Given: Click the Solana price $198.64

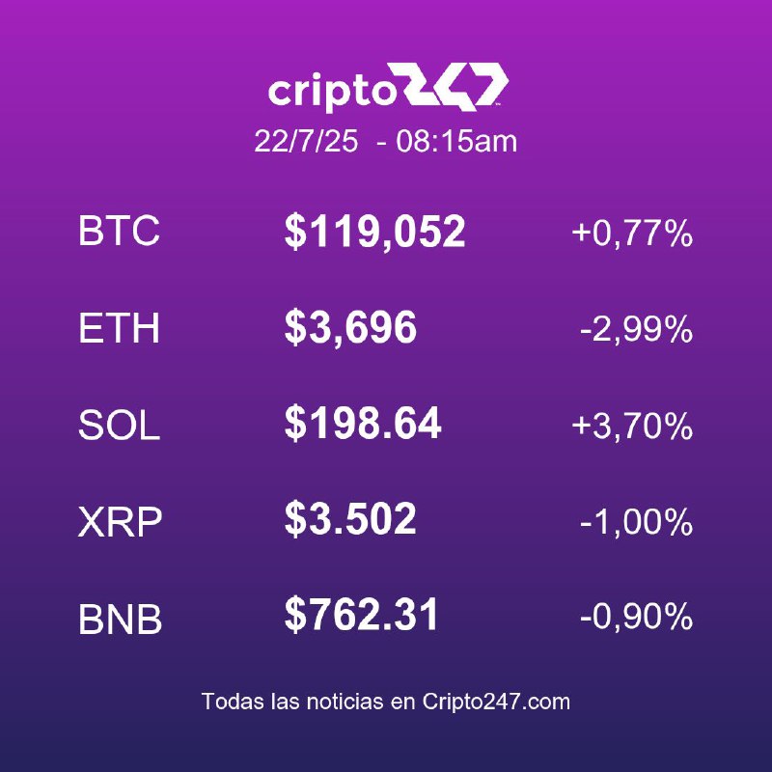Looking at the screenshot, I should (x=363, y=423).
